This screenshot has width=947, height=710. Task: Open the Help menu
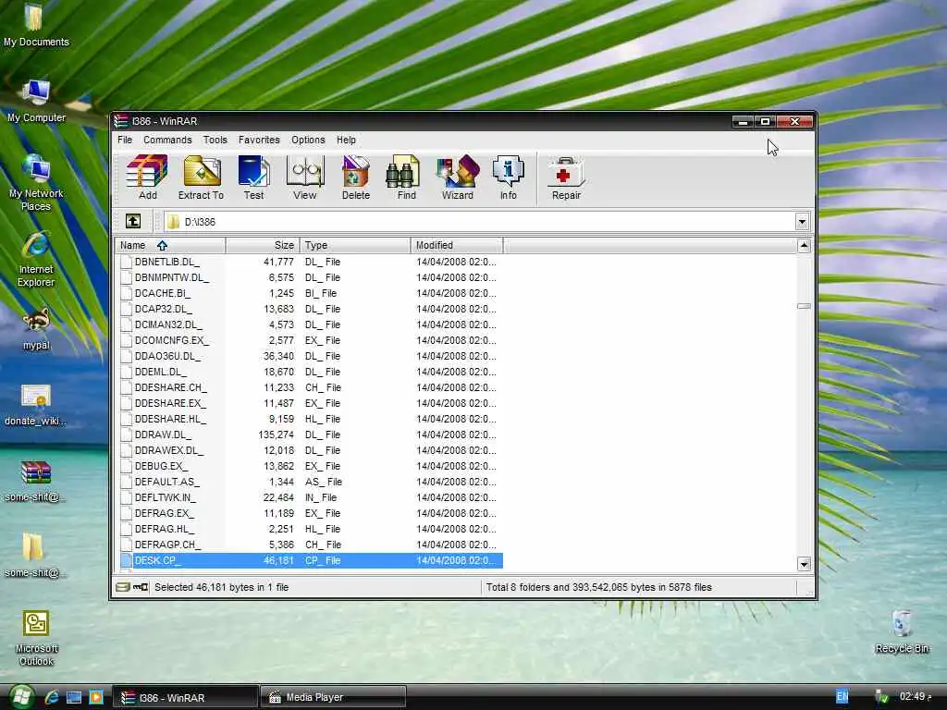click(346, 140)
